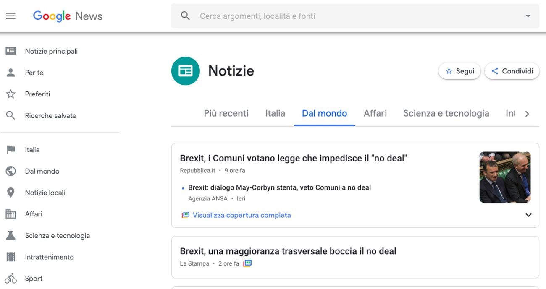The image size is (546, 289).
Task: Switch to the Italia tab
Action: [275, 113]
